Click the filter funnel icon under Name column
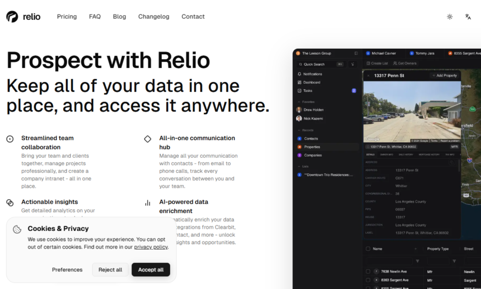This screenshot has width=481, height=289. pos(417,261)
